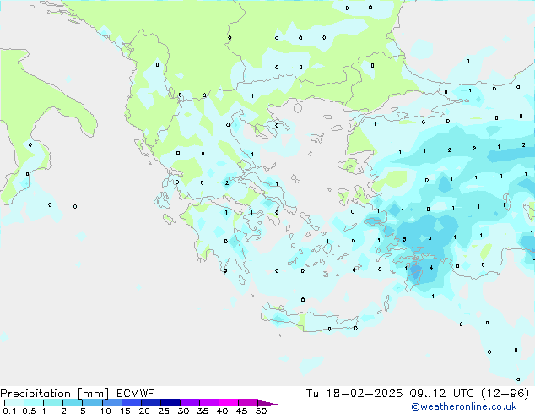The width and height of the screenshot is (535, 414).
Task: Click the legend label '45'
Action: click(241, 411)
